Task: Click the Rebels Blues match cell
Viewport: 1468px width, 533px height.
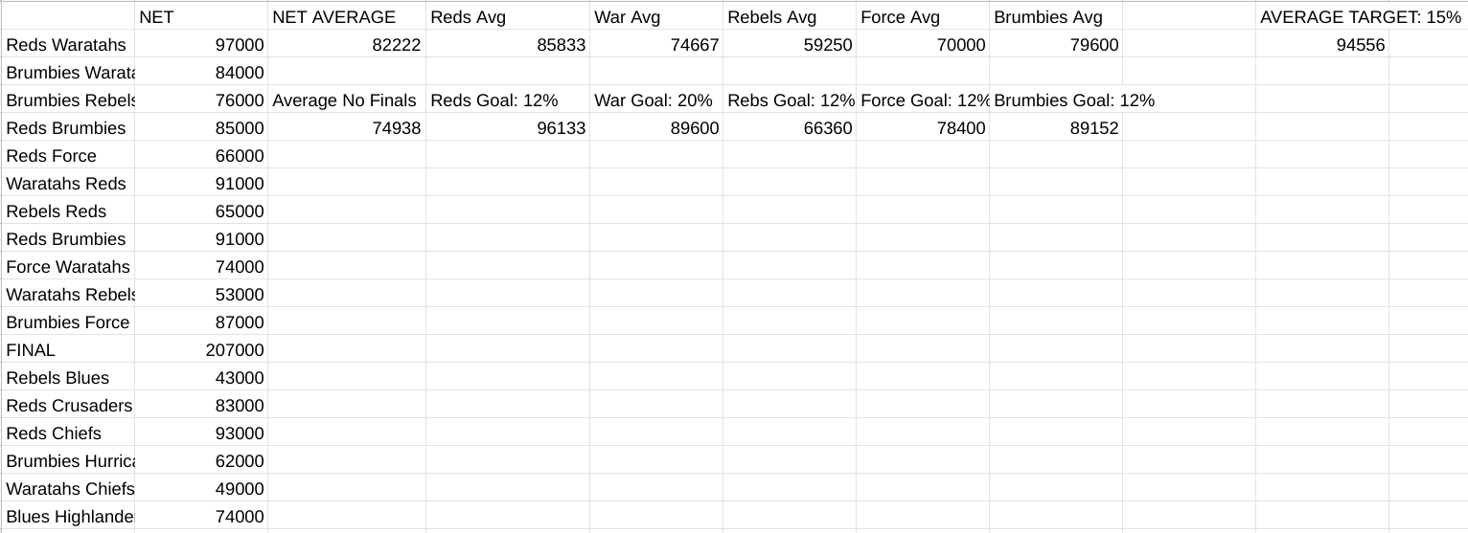Action: 69,378
